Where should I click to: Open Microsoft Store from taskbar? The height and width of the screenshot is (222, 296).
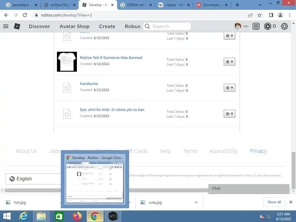(x=59, y=216)
